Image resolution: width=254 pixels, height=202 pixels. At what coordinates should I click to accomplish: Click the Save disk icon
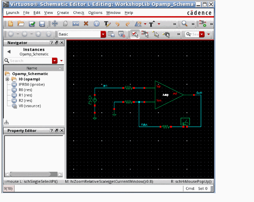(x=42, y=24)
